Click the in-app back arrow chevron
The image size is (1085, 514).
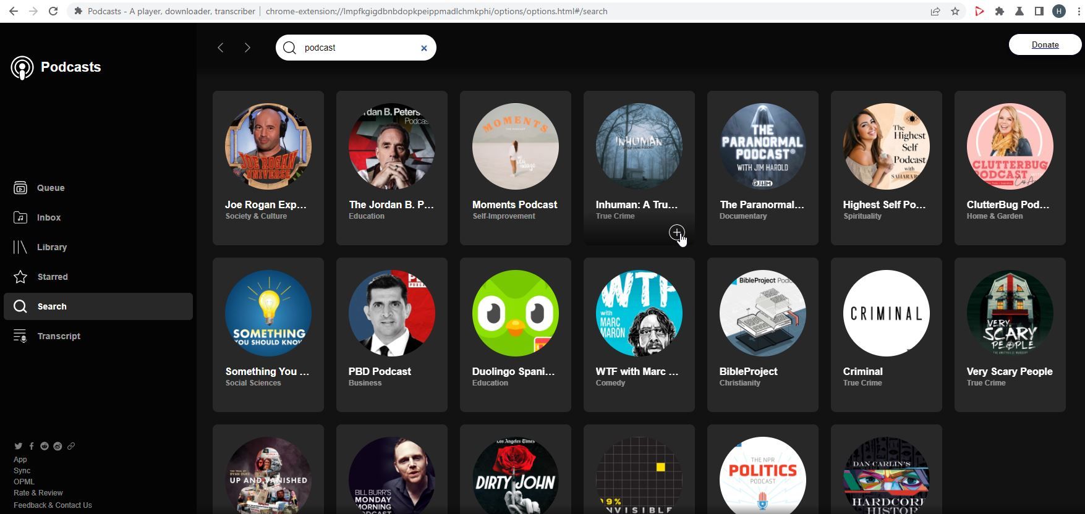click(x=221, y=48)
